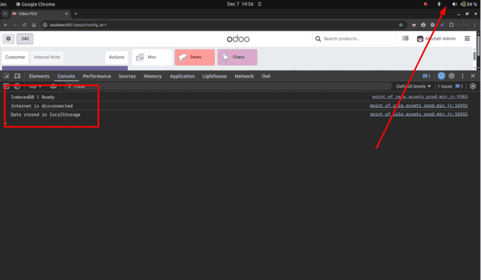Screen dimensions: 481x280
Task: Click the battery 84% indicator
Action: [469, 4]
